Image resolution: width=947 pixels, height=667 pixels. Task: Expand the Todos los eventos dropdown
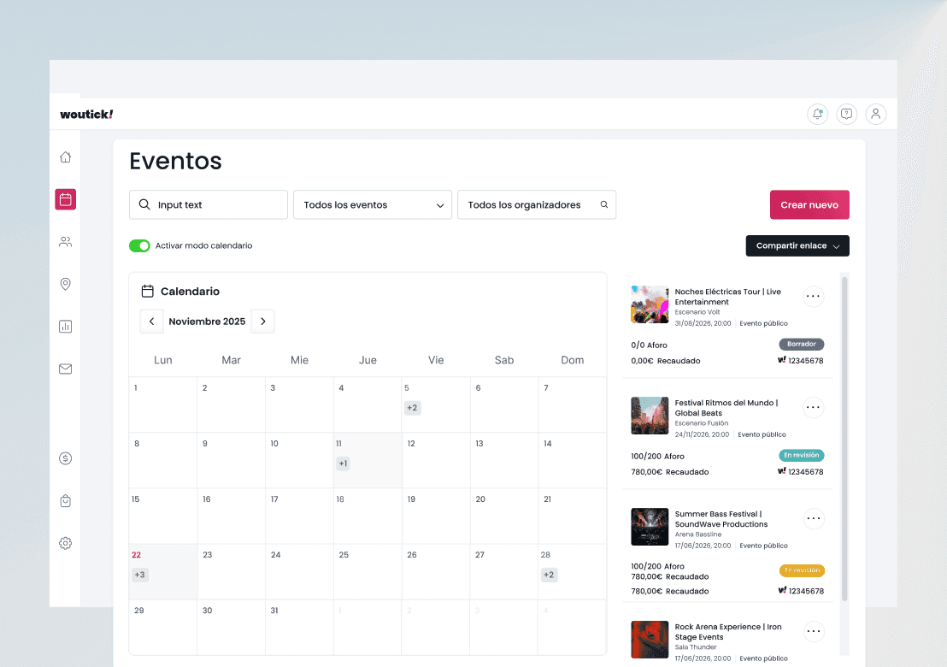click(372, 205)
